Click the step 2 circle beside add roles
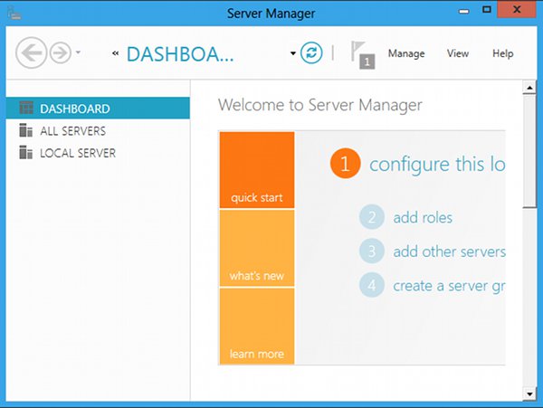The image size is (543, 408). click(x=372, y=217)
